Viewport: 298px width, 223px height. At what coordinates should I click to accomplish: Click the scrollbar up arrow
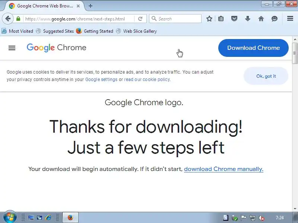click(295, 40)
